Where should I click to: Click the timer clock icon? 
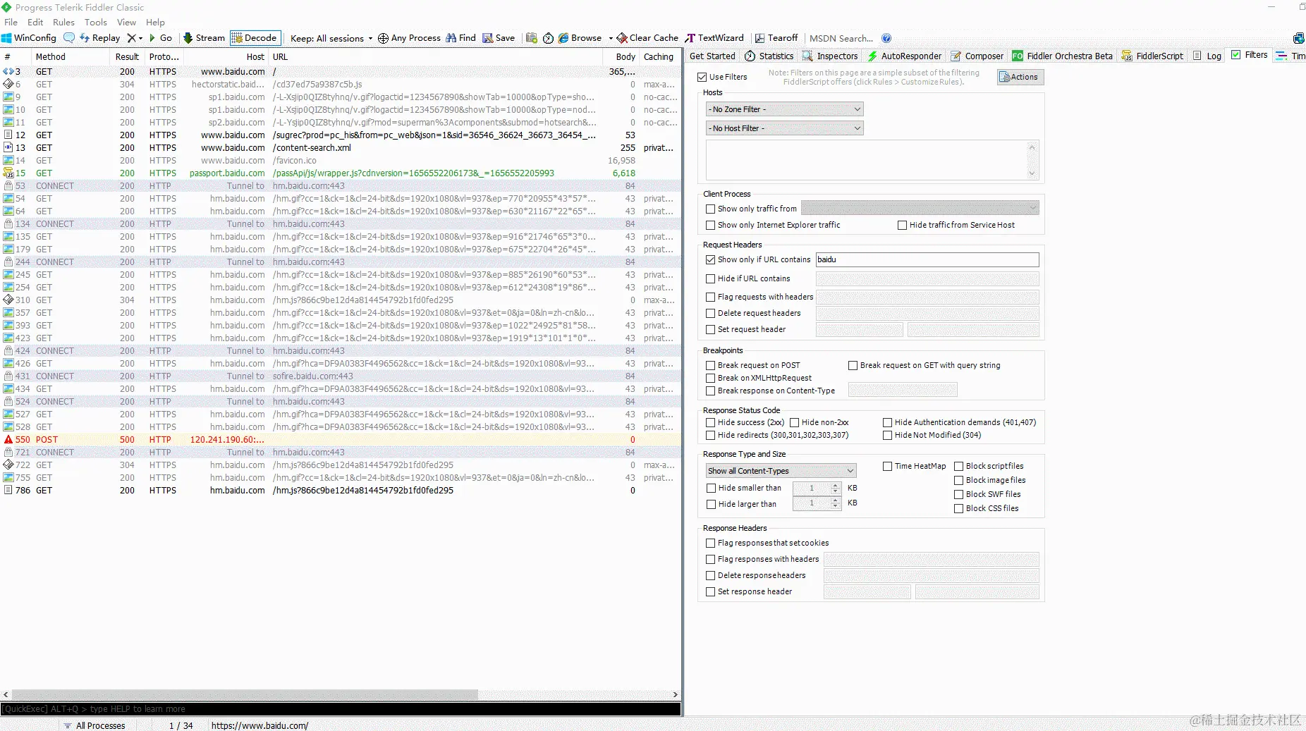[548, 38]
